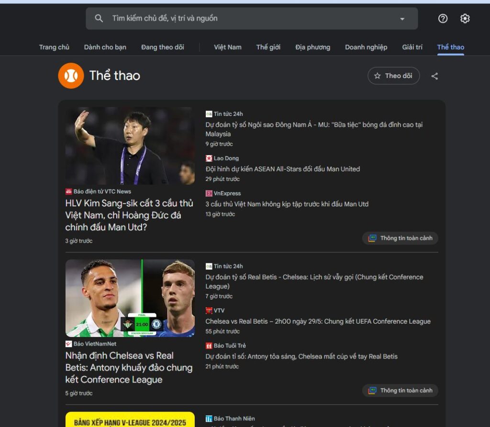The image size is (490, 427).
Task: Click the VTC News source logo
Action: [69, 191]
